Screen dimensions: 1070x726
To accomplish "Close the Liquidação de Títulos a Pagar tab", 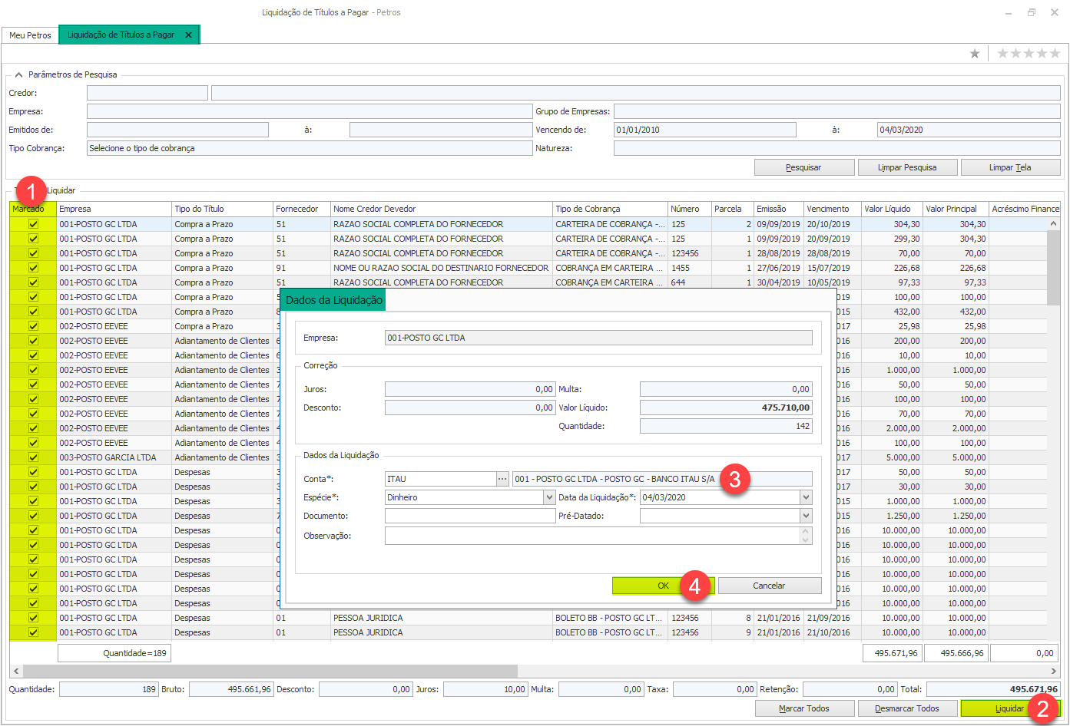I will [188, 35].
